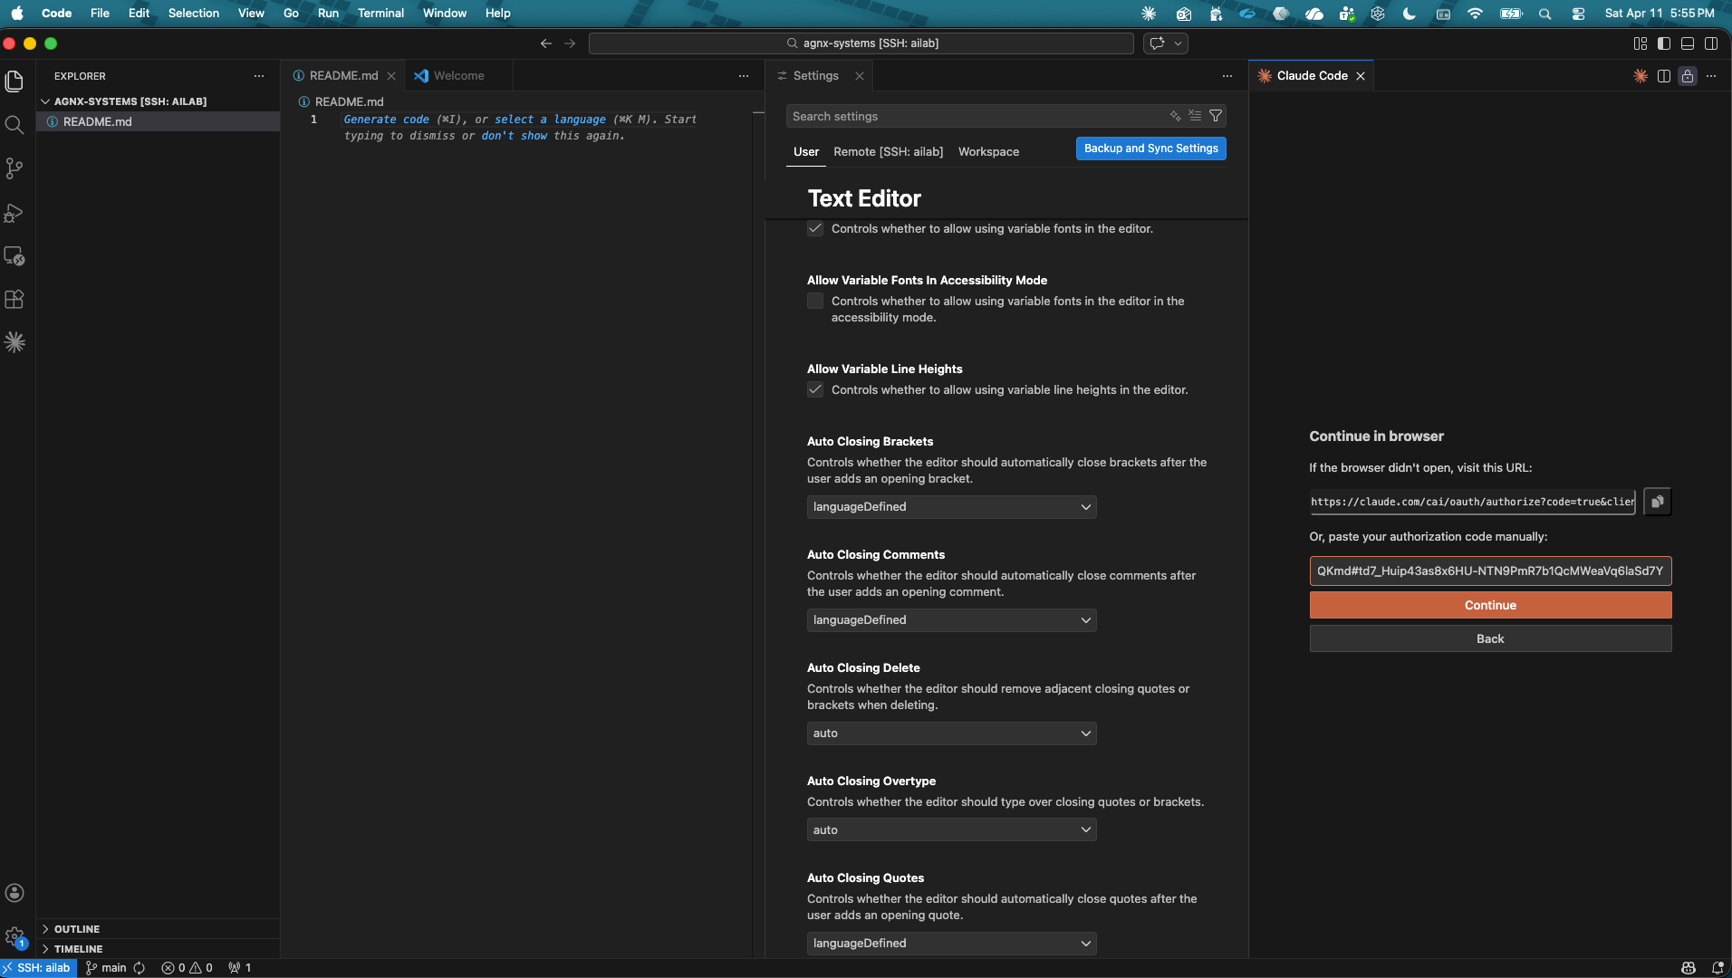Open the Selection menu
The height and width of the screenshot is (978, 1732).
[193, 14]
